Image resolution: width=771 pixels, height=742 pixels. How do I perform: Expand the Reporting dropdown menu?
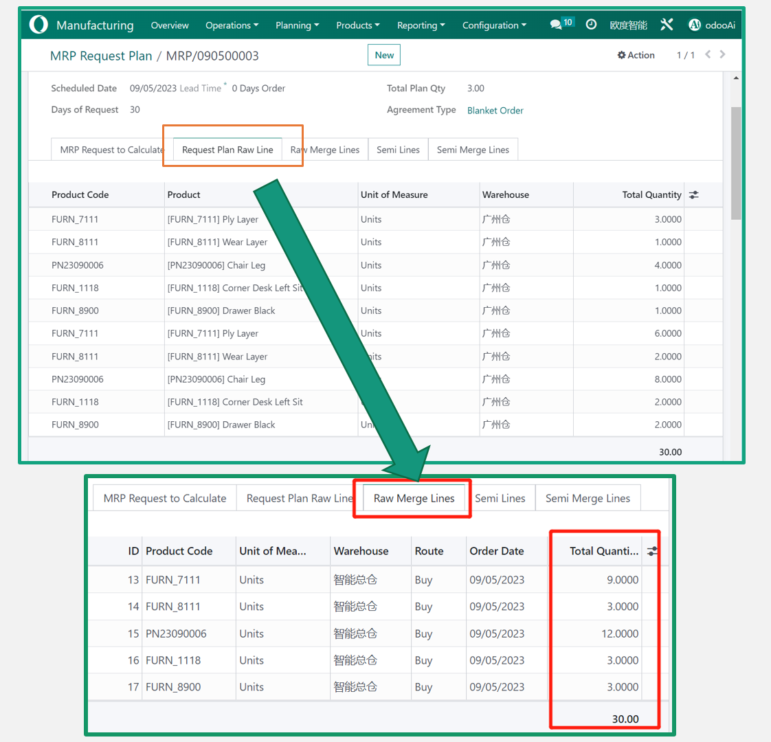click(x=421, y=25)
